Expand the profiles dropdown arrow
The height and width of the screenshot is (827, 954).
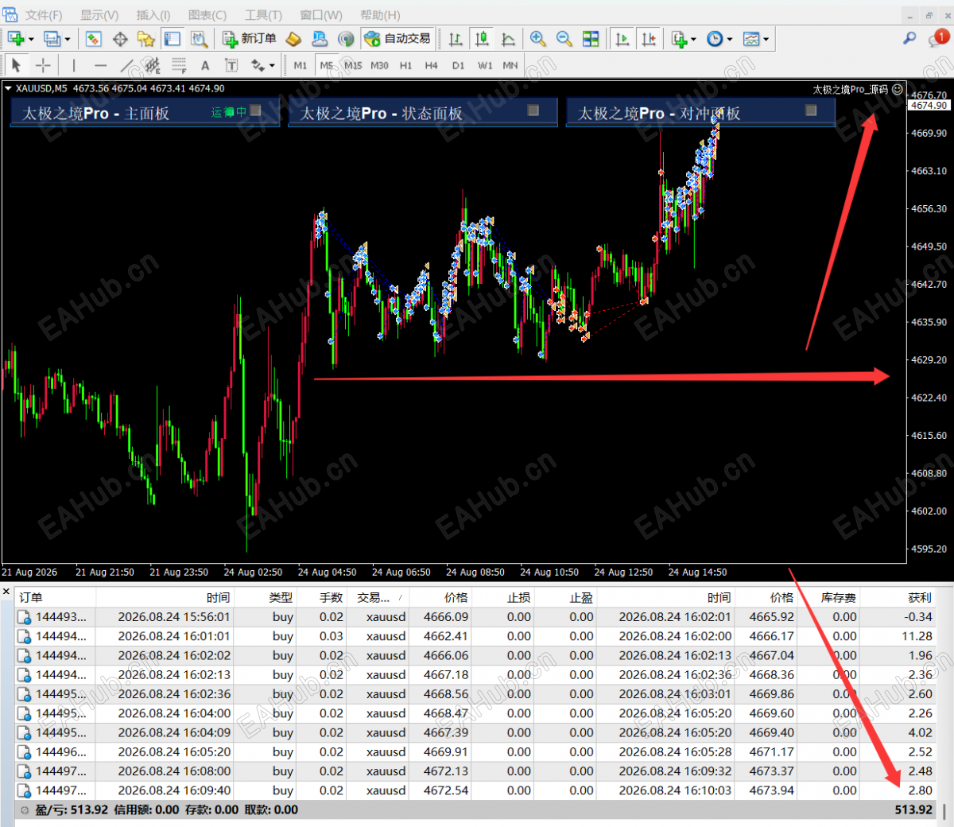(x=68, y=39)
